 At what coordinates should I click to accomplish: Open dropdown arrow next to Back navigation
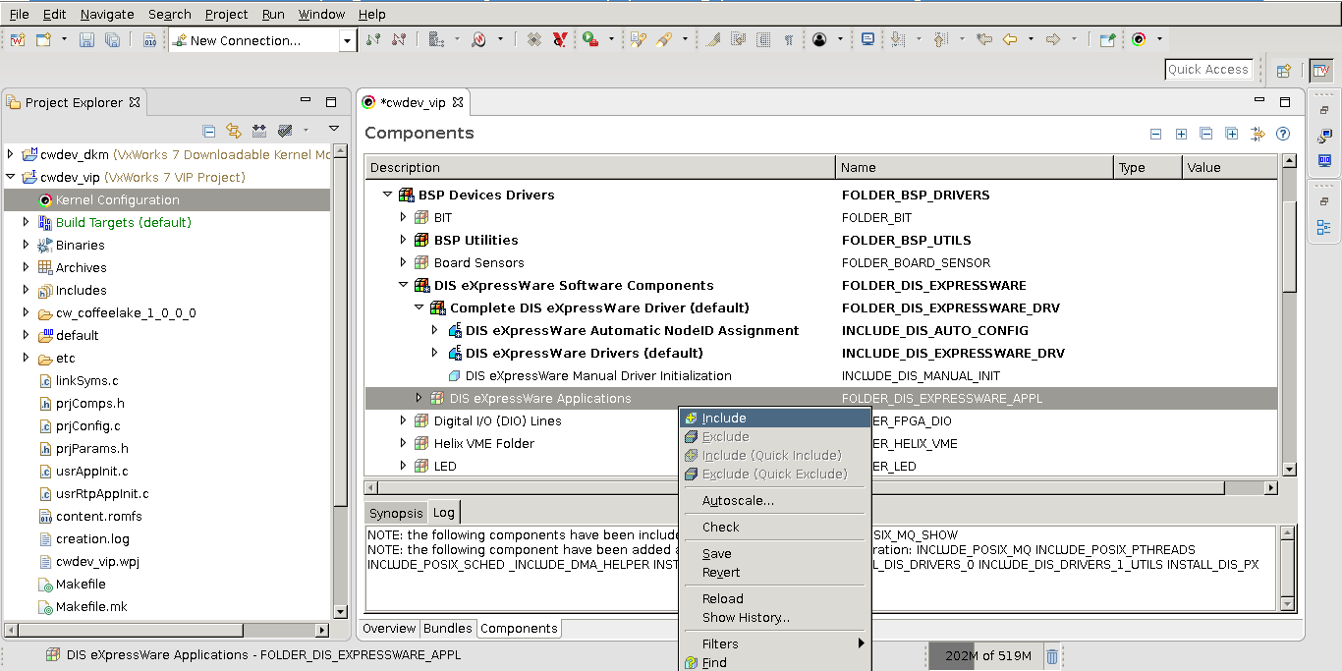click(x=1031, y=40)
